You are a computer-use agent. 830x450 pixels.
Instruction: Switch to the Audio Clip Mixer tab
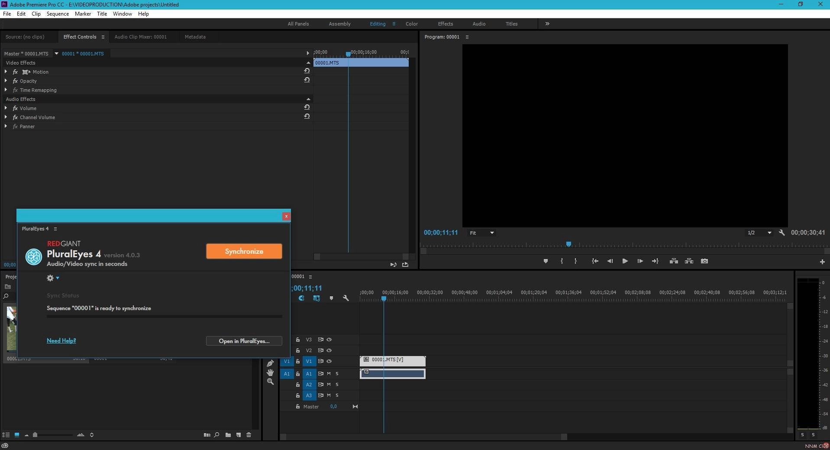pyautogui.click(x=140, y=37)
